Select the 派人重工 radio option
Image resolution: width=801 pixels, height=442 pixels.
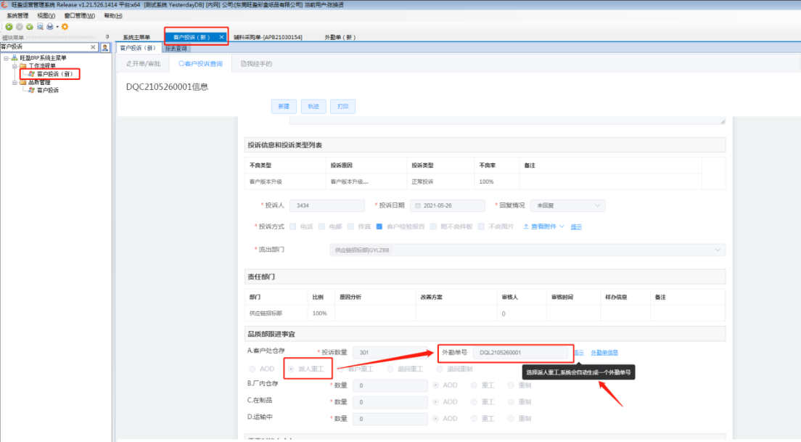(x=291, y=369)
